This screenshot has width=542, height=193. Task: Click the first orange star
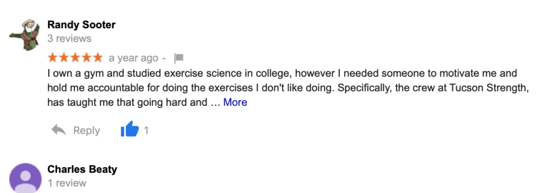pos(53,58)
